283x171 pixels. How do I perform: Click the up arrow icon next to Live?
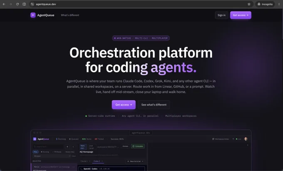233,139
